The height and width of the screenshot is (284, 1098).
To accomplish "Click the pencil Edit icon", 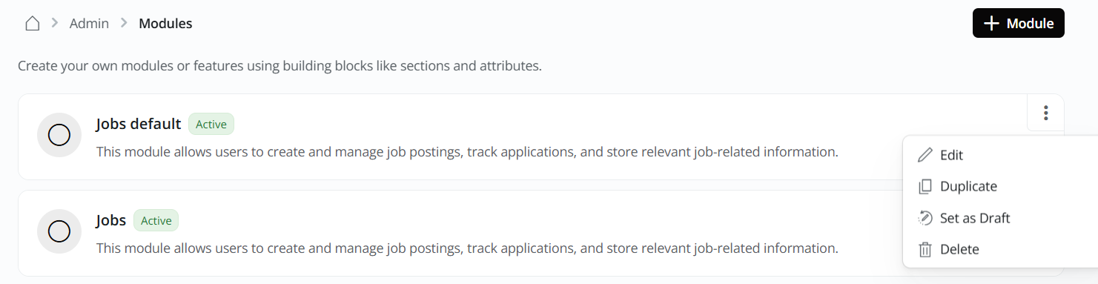I will tap(925, 155).
